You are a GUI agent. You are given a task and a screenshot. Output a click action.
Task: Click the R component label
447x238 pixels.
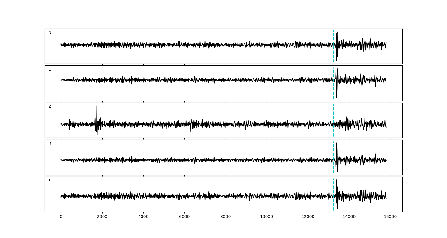coord(50,143)
